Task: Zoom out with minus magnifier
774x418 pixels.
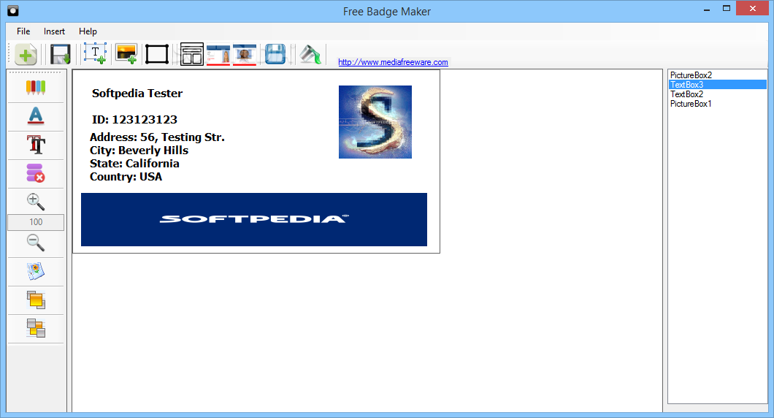Action: pyautogui.click(x=36, y=243)
